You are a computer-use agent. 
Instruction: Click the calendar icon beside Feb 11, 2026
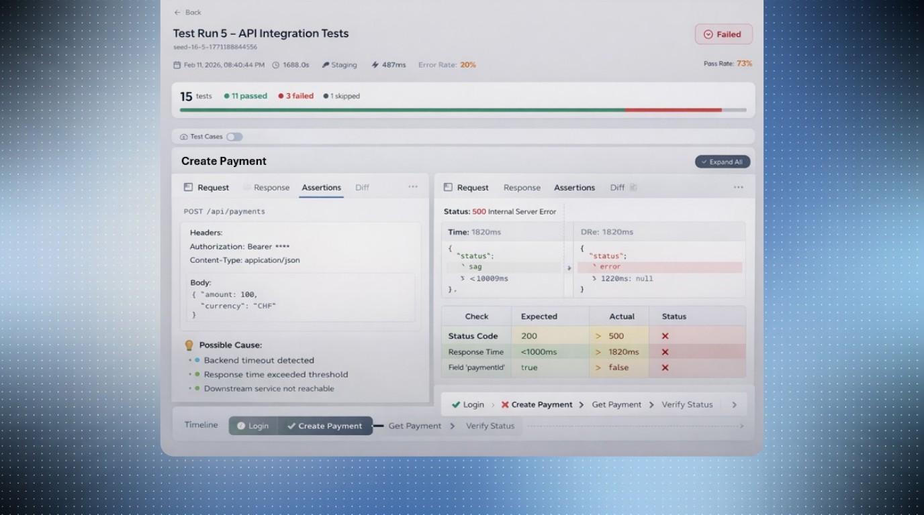click(x=177, y=65)
